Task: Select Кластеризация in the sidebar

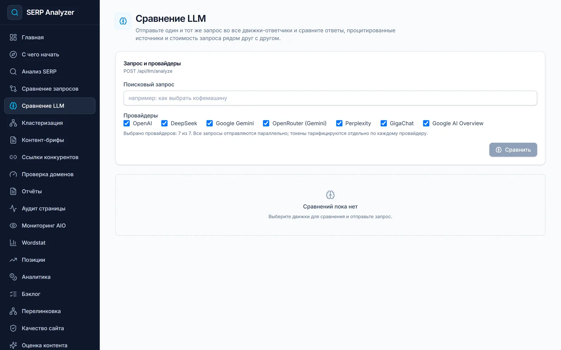Action: (50, 123)
